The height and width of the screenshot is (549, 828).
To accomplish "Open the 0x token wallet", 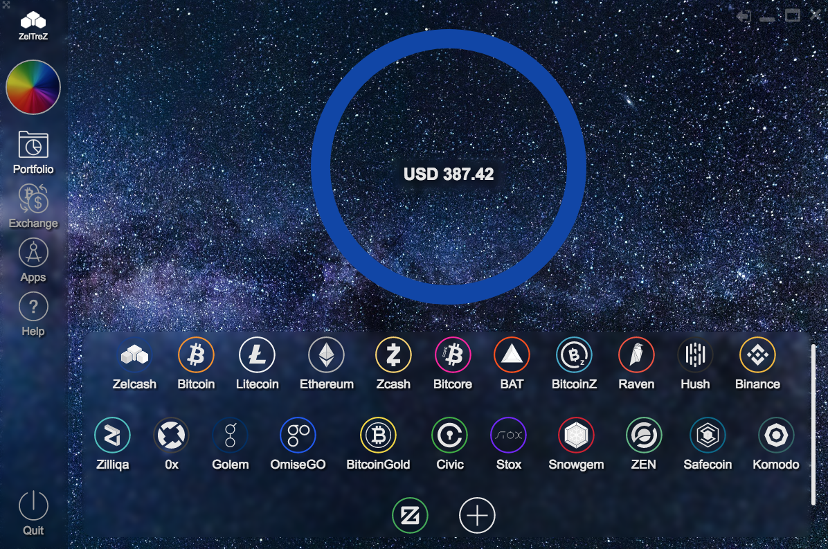I will [x=171, y=444].
